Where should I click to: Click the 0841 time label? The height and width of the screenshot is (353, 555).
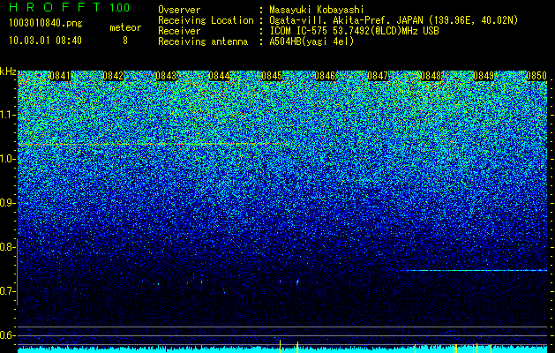coord(60,76)
